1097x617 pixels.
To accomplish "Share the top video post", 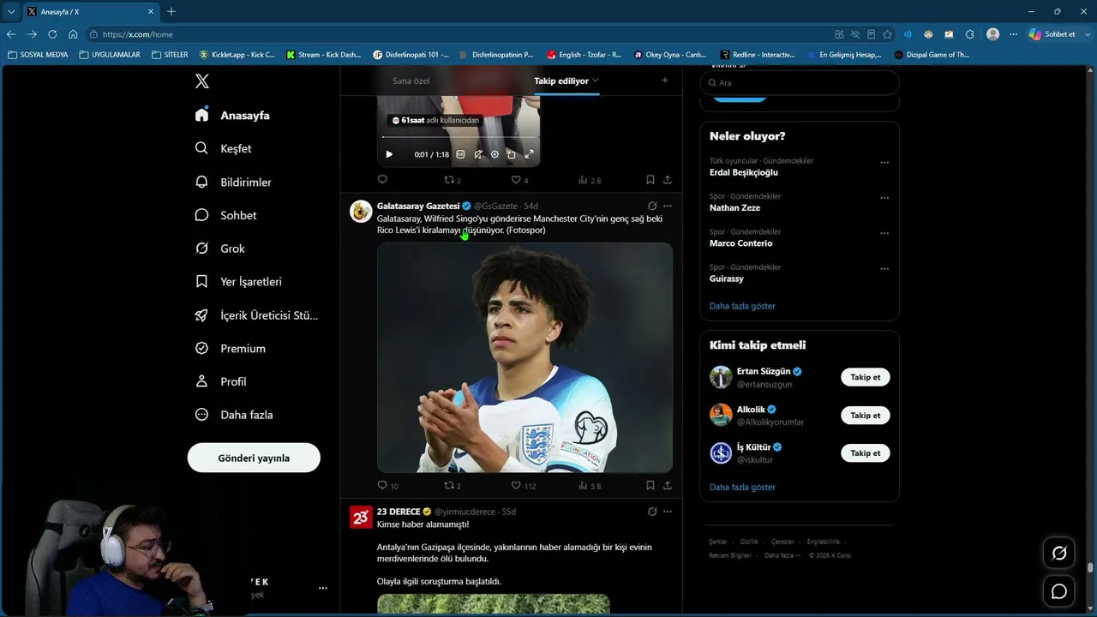I will pyautogui.click(x=668, y=180).
